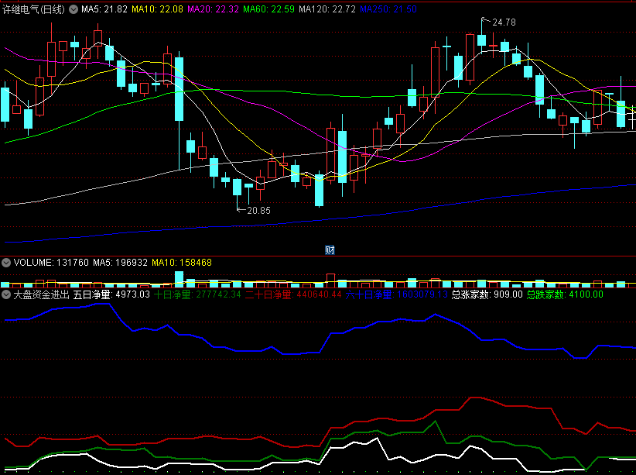Screen dimensions: 636x475
Task: Click the 许继电气(日线) chart title
Action: click(34, 9)
